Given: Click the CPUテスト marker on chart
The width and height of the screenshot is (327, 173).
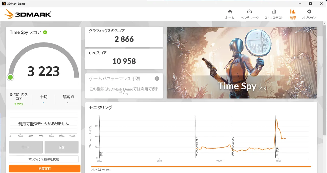Looking at the screenshot, I should pyautogui.click(x=277, y=151).
